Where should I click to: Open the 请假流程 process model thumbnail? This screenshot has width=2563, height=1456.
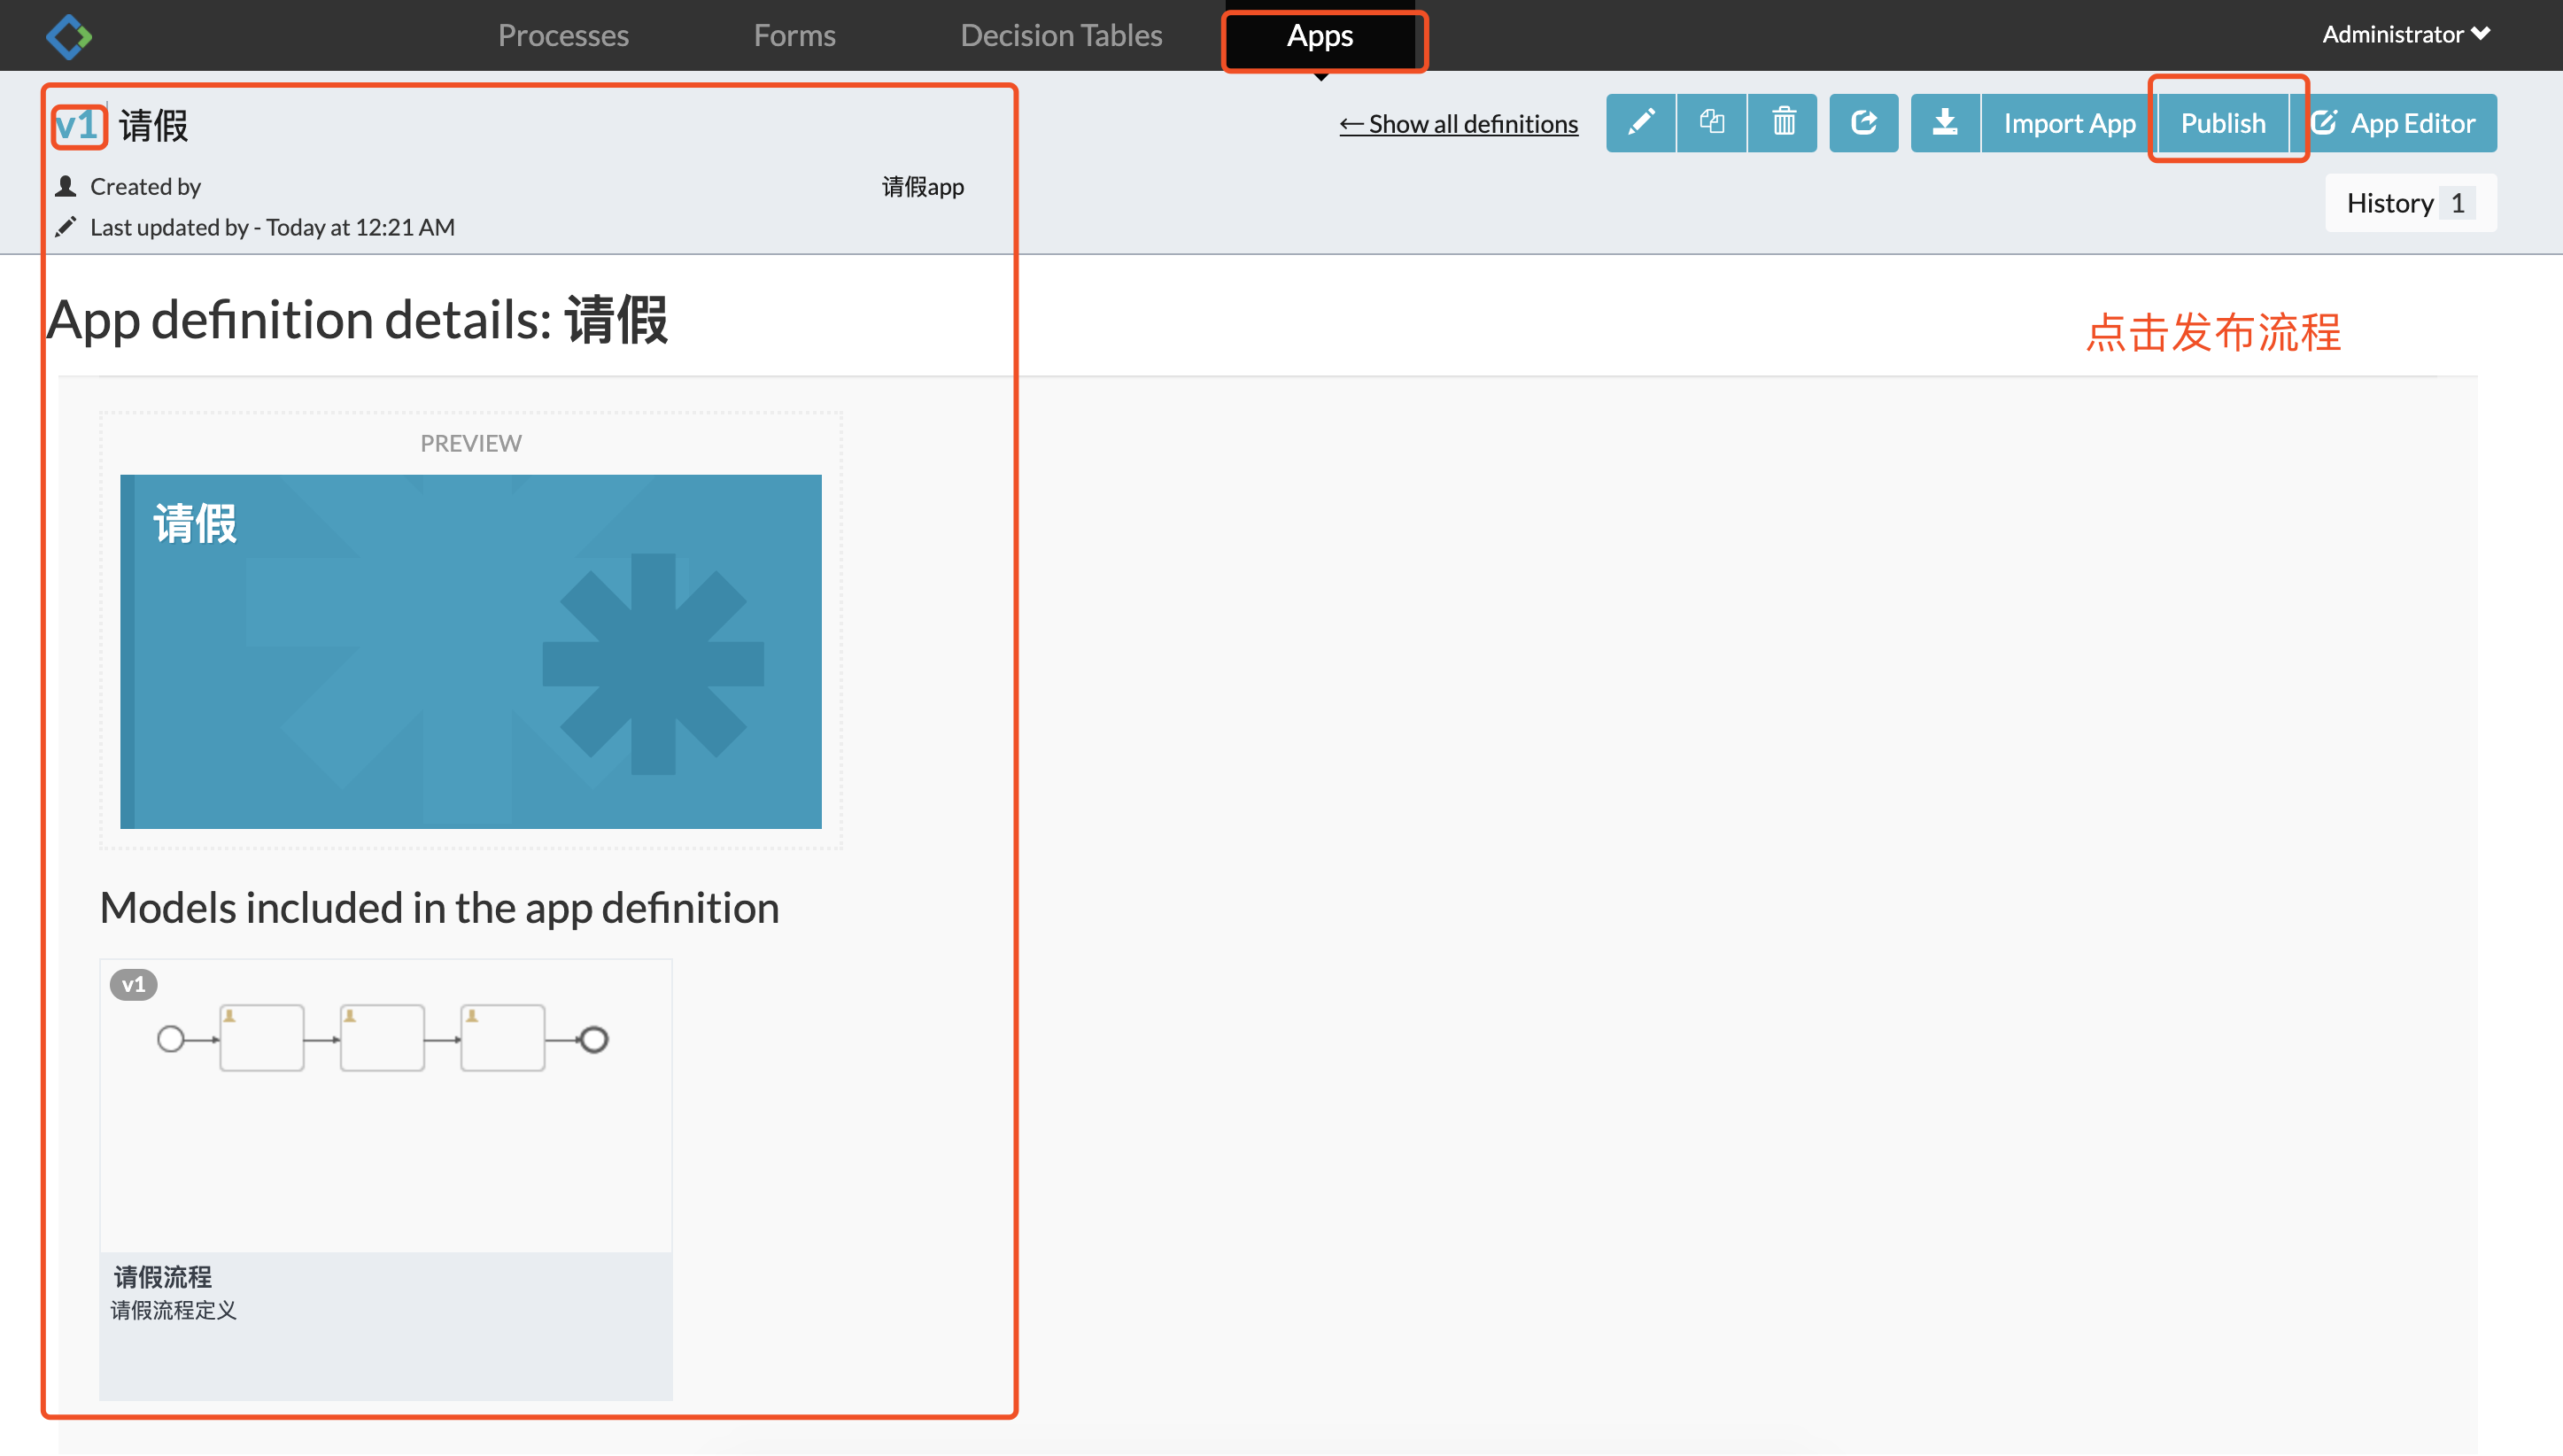[385, 1105]
